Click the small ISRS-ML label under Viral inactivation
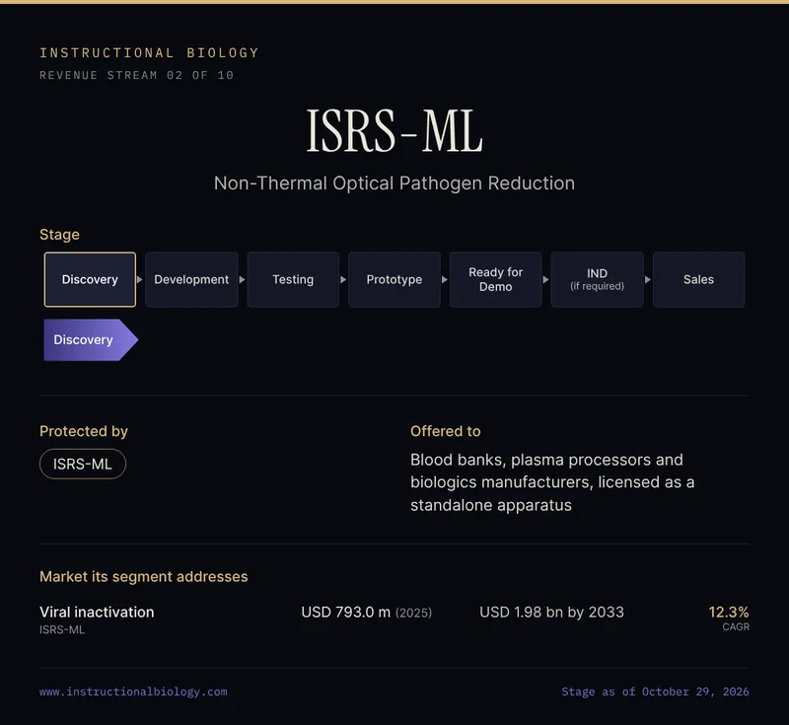This screenshot has width=789, height=725. pos(62,630)
